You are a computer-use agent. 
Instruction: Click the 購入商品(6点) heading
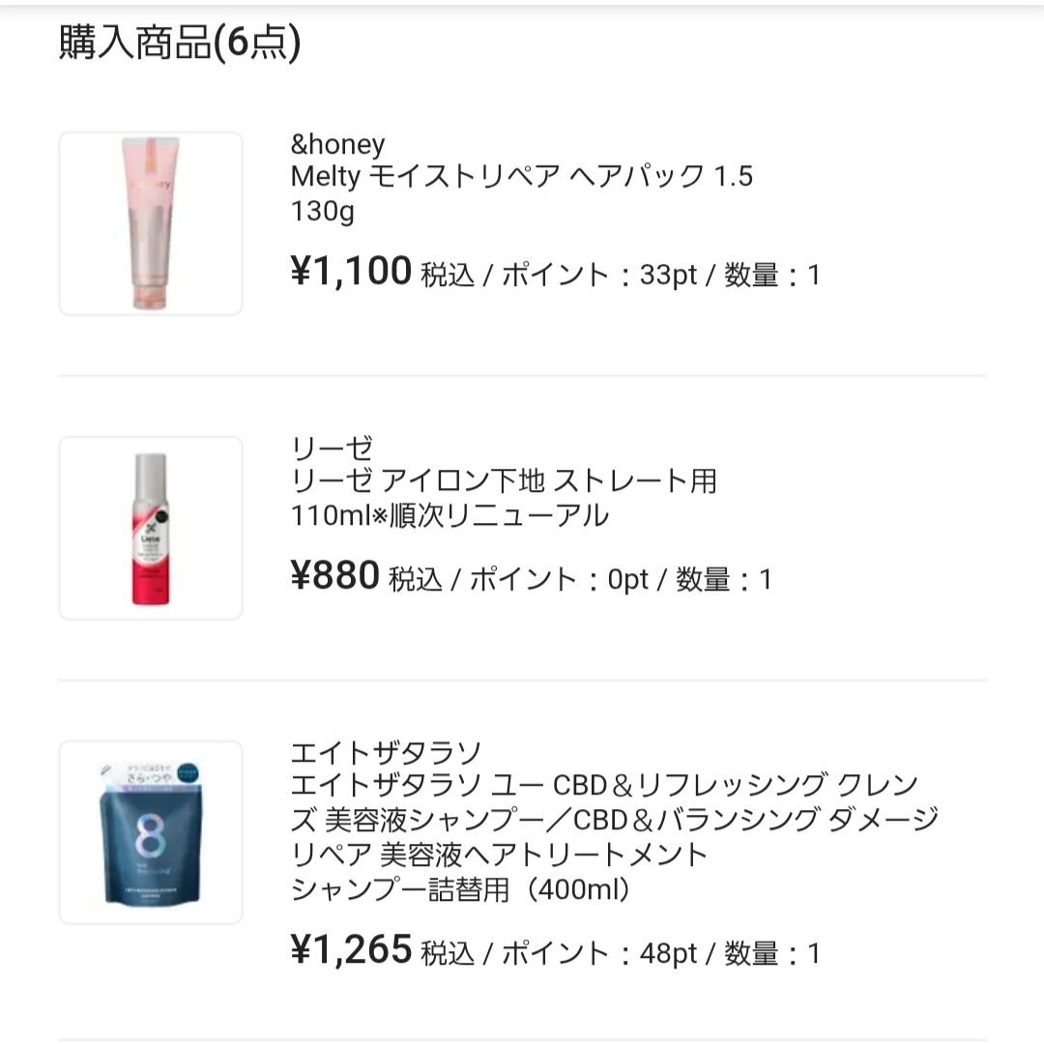pyautogui.click(x=179, y=39)
